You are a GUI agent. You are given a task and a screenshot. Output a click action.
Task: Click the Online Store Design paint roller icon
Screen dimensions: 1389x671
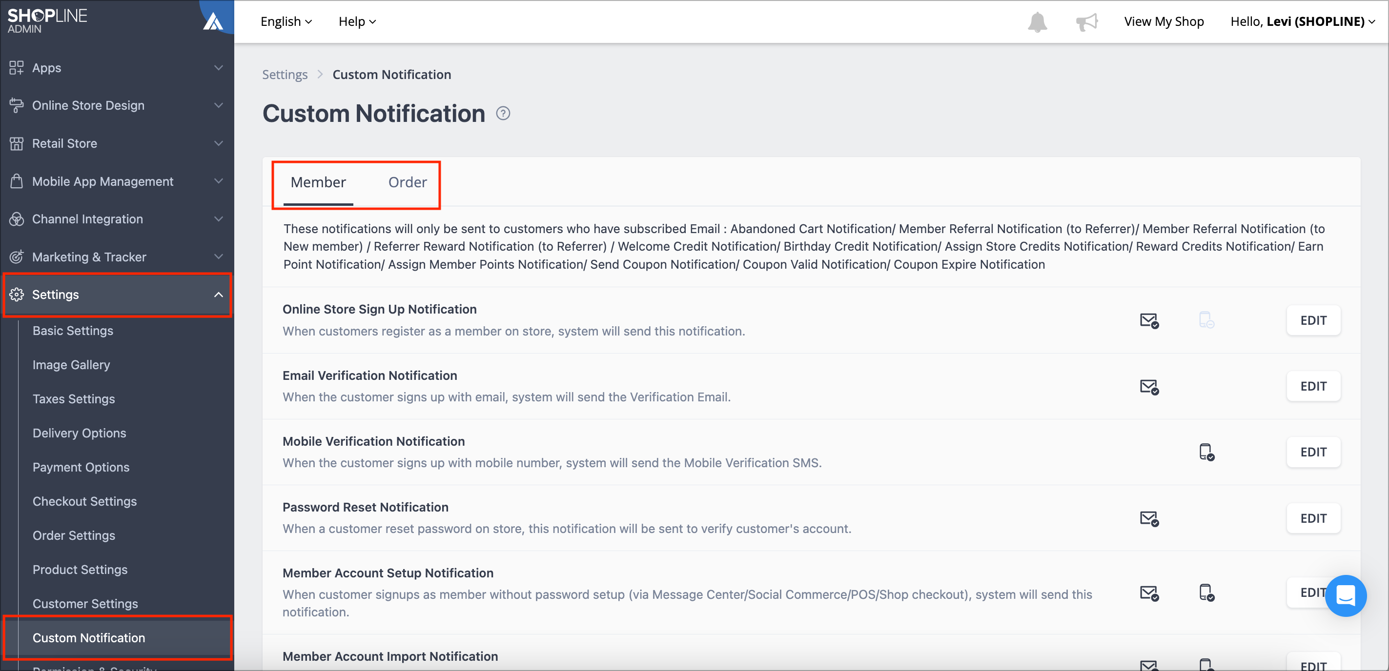coord(17,106)
